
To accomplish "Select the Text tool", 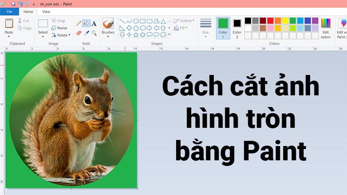I will point(94,23).
